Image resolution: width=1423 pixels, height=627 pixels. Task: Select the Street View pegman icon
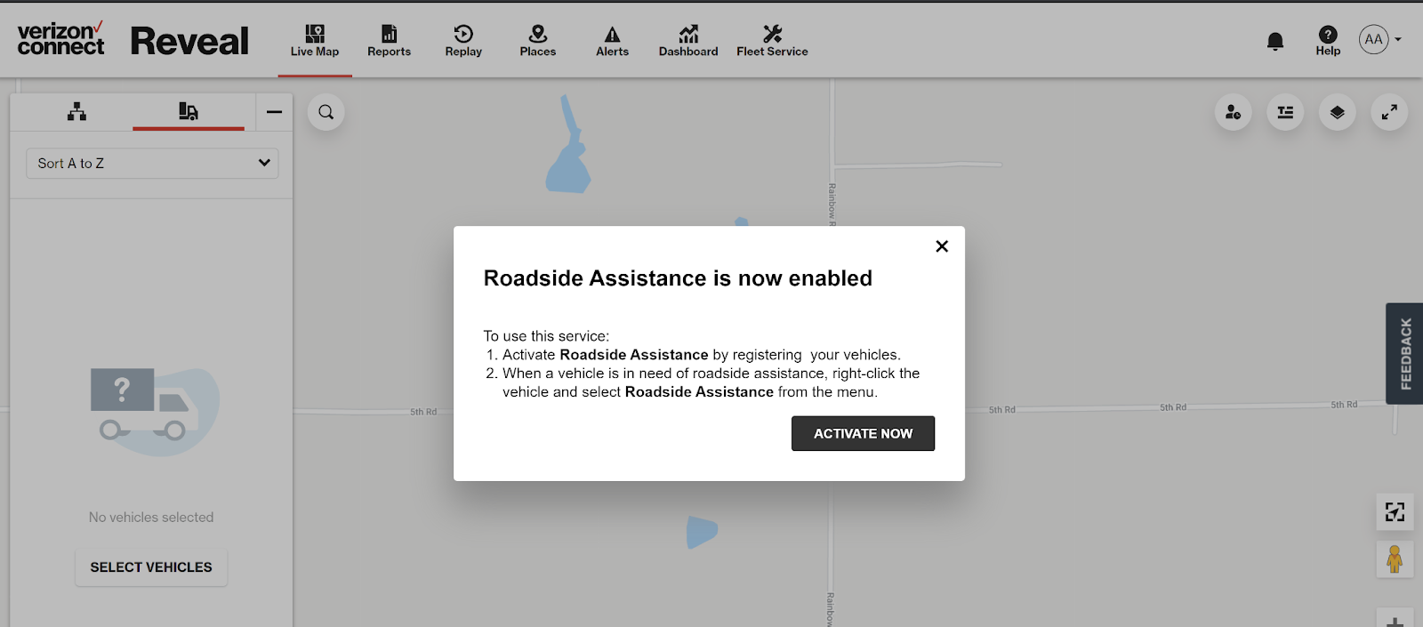point(1395,559)
